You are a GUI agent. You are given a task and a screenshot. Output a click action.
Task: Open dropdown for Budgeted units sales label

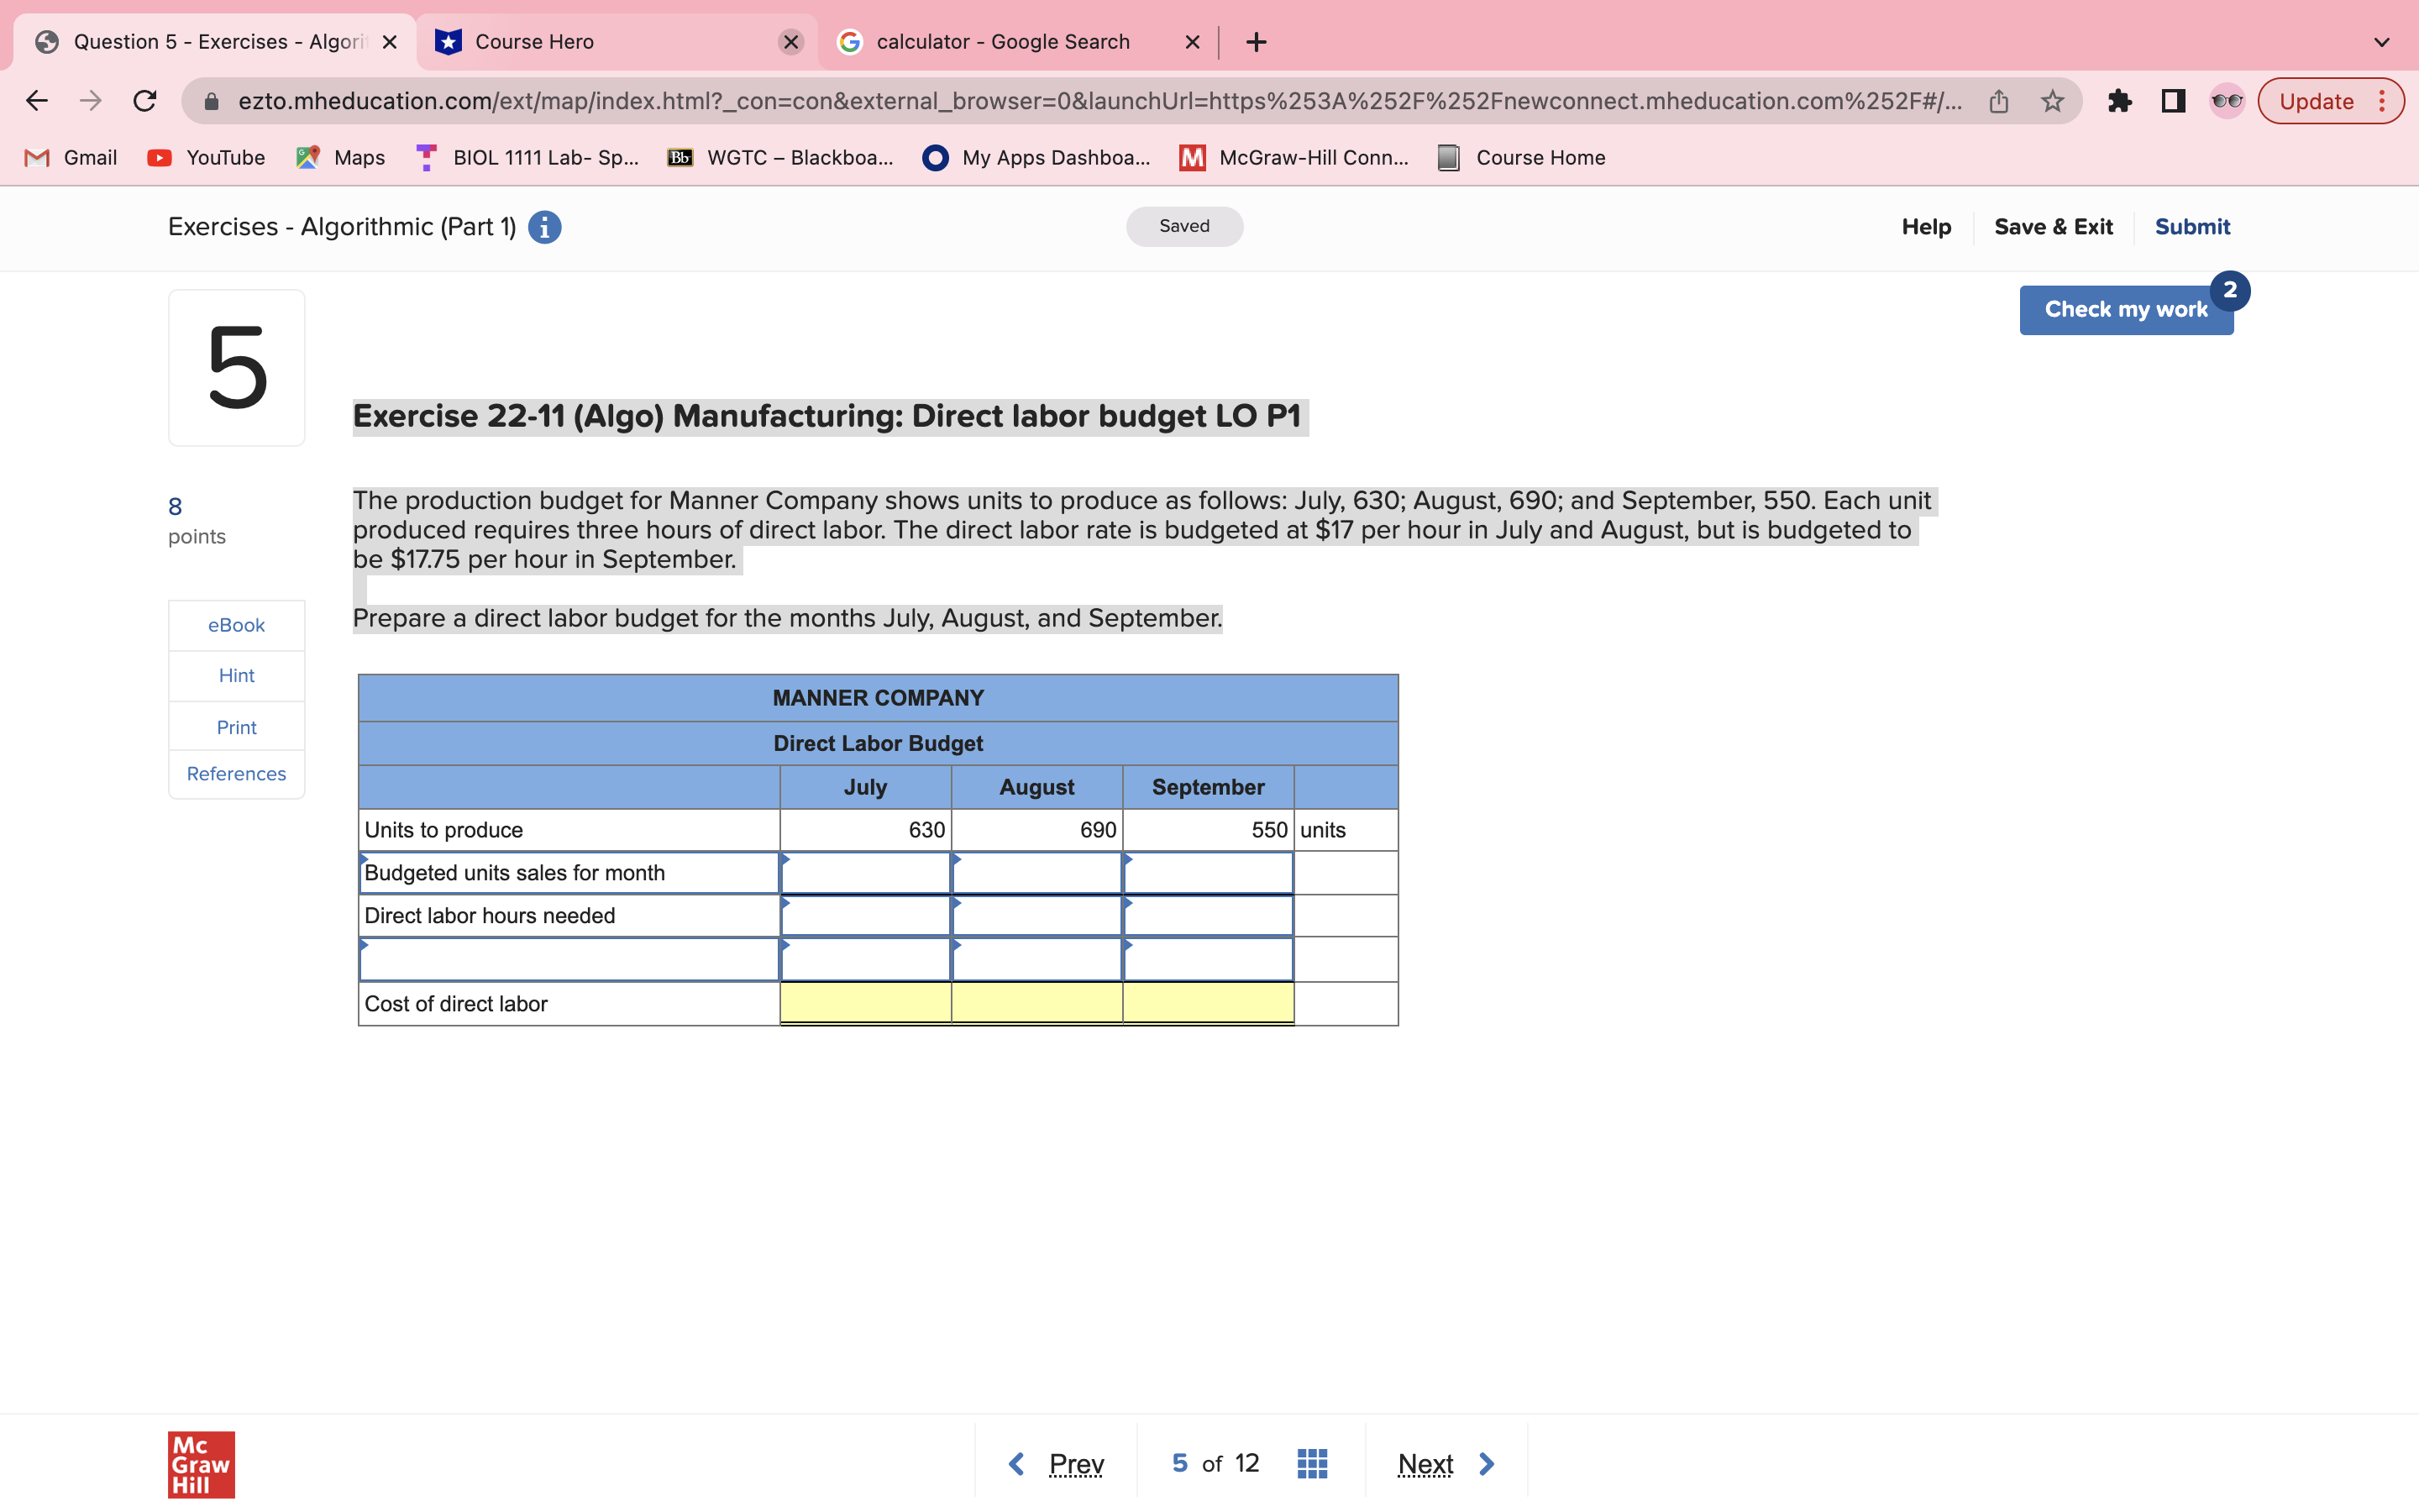pos(568,873)
